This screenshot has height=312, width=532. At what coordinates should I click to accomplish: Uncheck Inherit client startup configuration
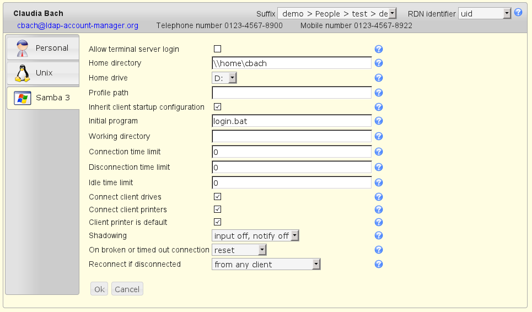pyautogui.click(x=217, y=107)
